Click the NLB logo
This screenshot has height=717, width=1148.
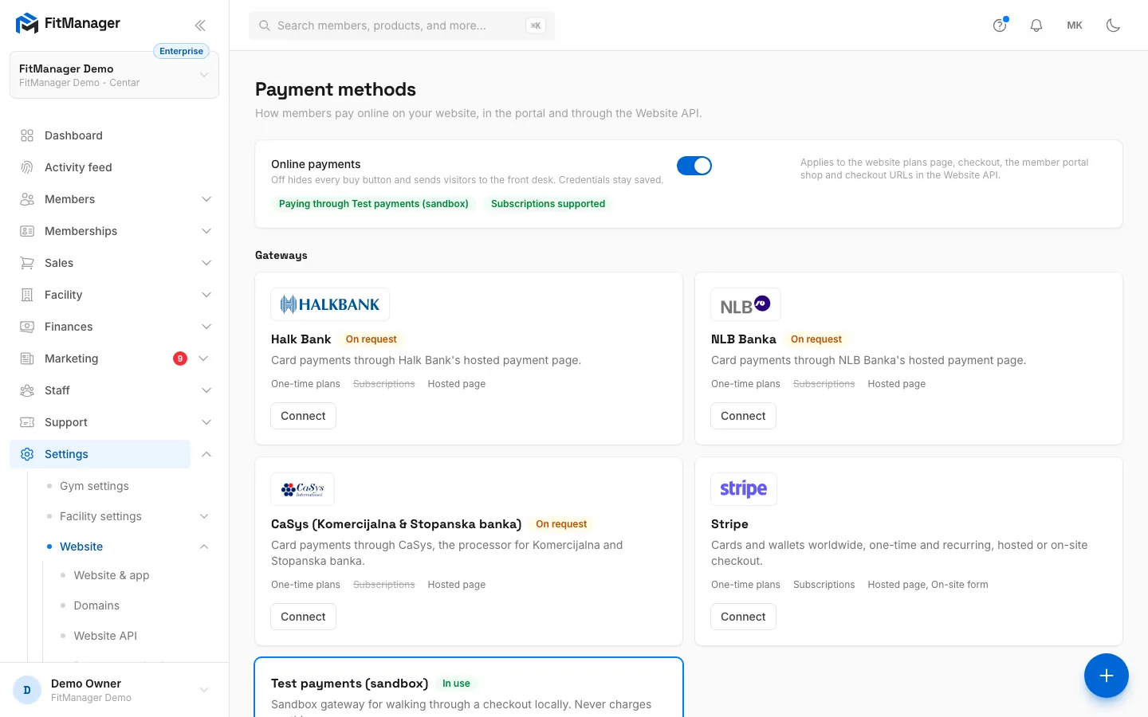pyautogui.click(x=745, y=304)
